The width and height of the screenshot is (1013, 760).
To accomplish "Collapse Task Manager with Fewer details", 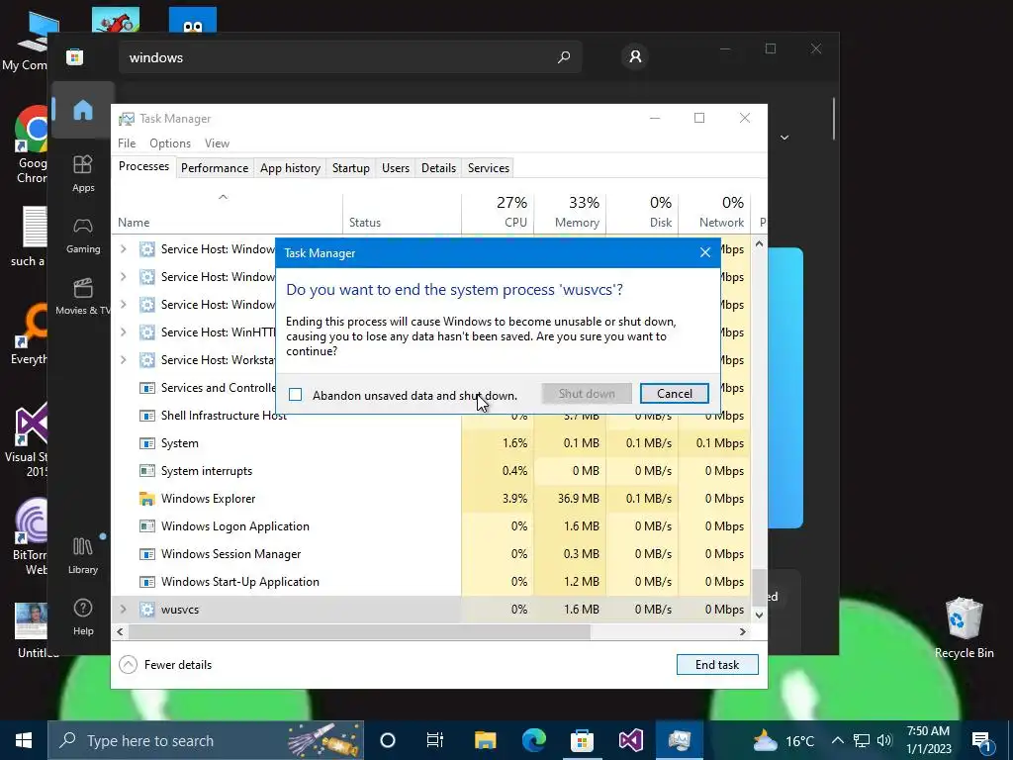I will (x=166, y=664).
